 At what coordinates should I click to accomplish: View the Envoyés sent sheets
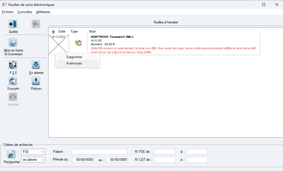tap(13, 81)
